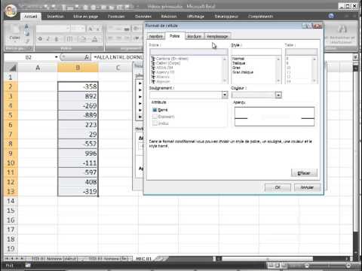Viewport: 362px width, 271px height.
Task: Open the round Office button menu
Action: [11, 11]
